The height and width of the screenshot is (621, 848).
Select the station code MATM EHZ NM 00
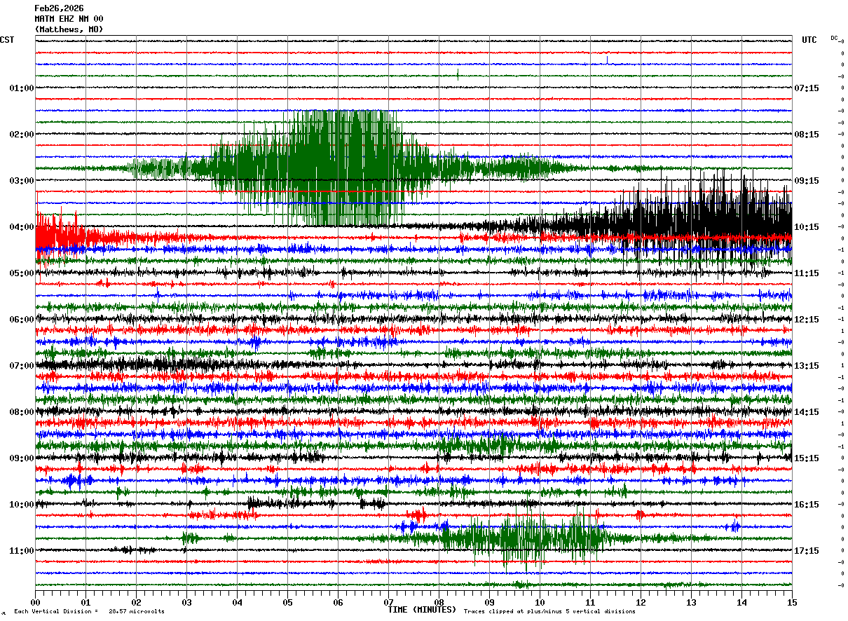click(x=69, y=19)
